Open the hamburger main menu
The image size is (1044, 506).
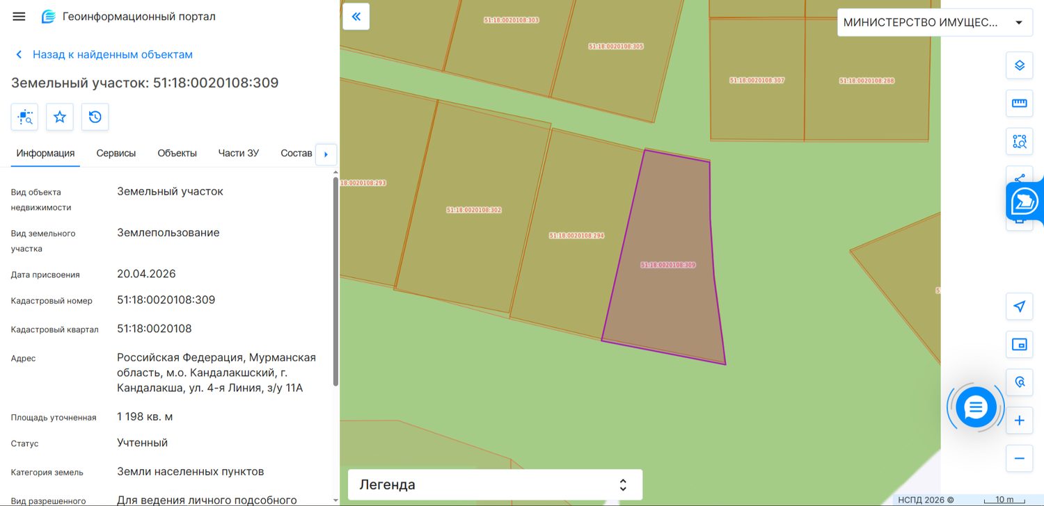[x=19, y=16]
